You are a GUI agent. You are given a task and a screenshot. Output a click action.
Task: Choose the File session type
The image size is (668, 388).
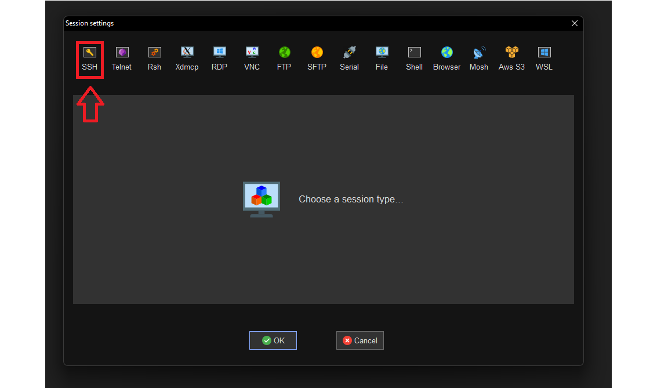coord(382,59)
